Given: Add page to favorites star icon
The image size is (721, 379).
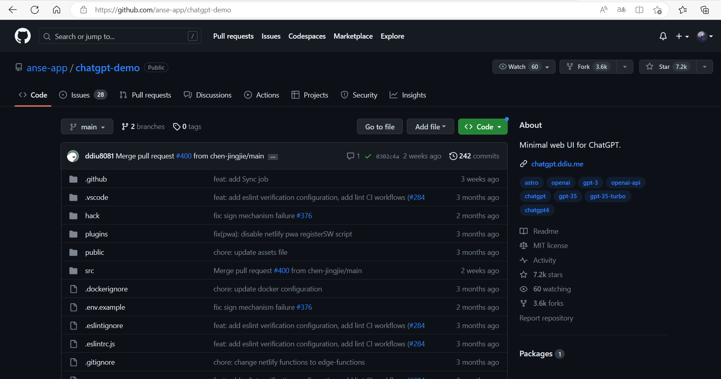Looking at the screenshot, I should [x=657, y=10].
